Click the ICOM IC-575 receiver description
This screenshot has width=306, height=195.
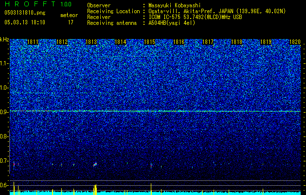195,17
